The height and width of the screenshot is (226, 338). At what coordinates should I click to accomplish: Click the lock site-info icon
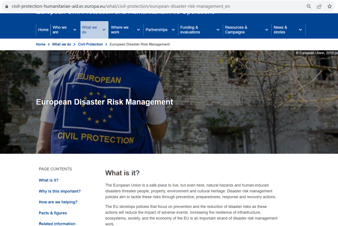(x=7, y=6)
